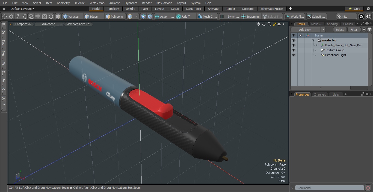Open the Add Item dropdown arrow
Screen dimensions: 373x192
click(x=323, y=30)
